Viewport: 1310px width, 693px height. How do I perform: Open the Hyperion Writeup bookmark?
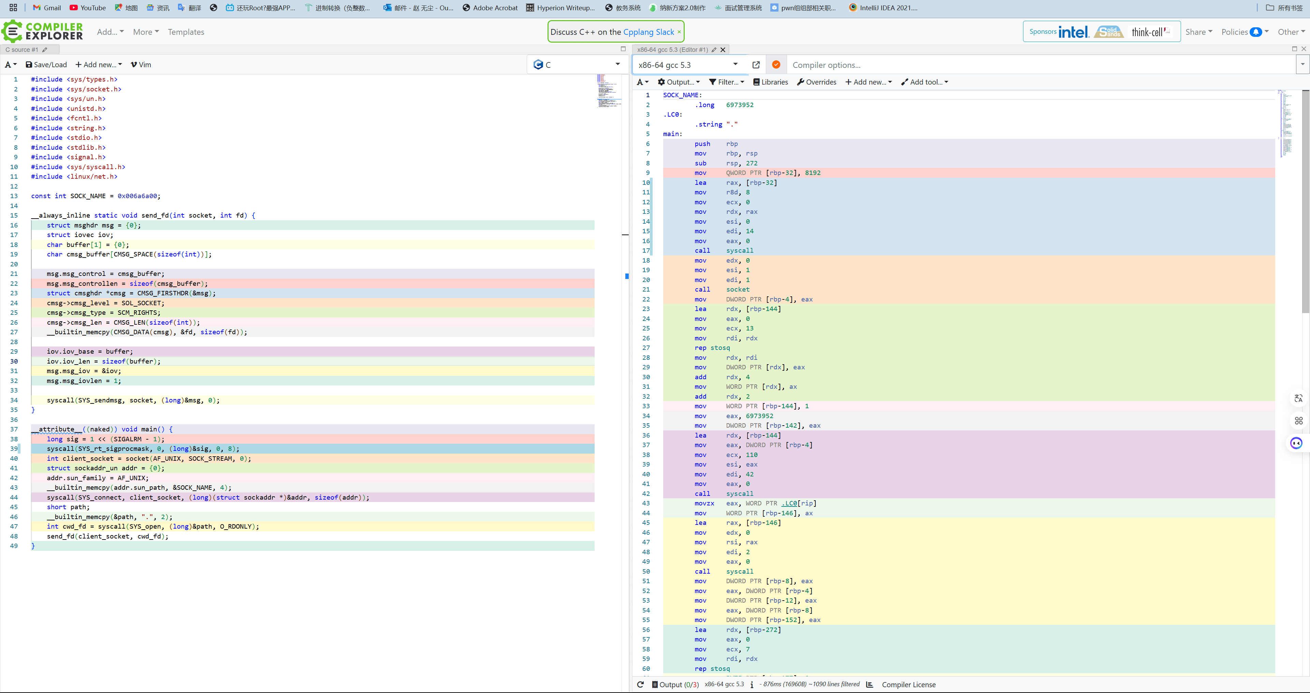pyautogui.click(x=560, y=8)
